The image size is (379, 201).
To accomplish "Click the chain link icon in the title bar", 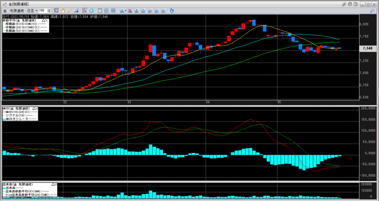I will [x=344, y=4].
